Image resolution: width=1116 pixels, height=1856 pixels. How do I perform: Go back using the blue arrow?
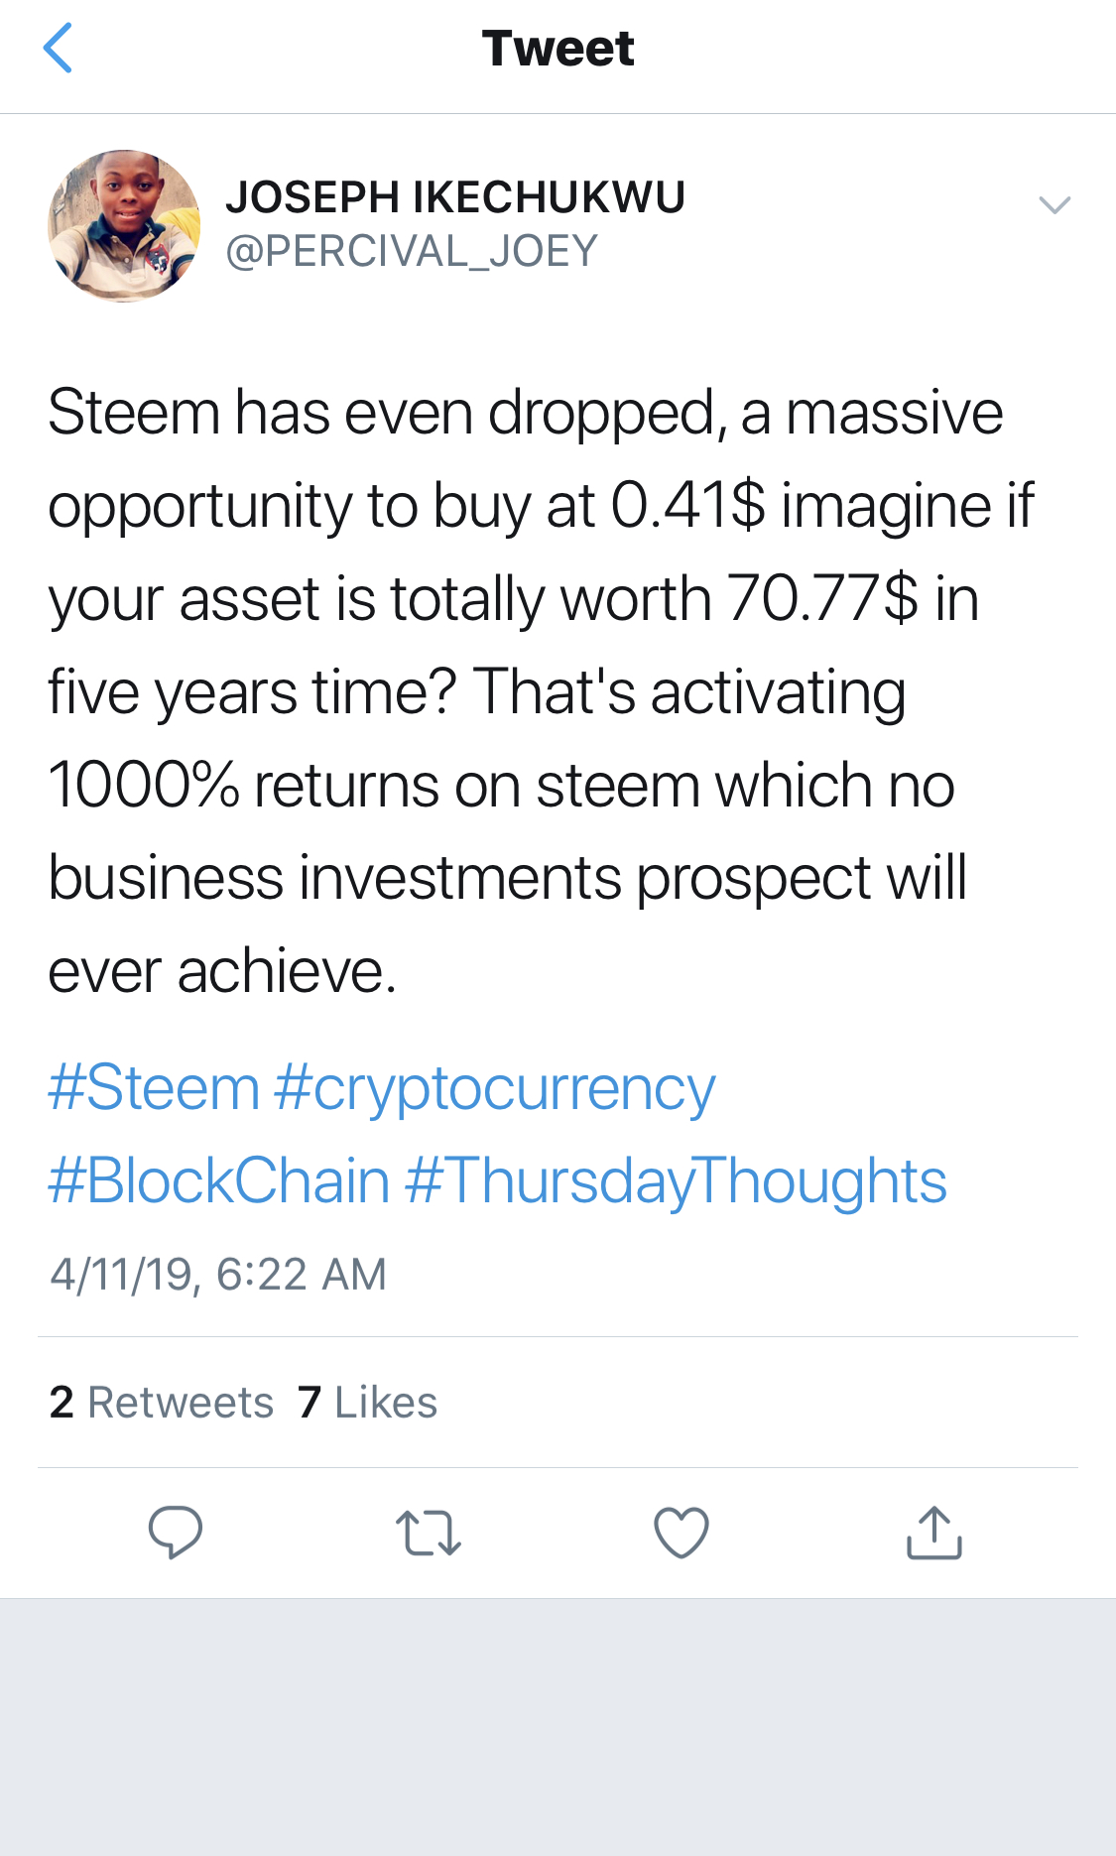(x=59, y=49)
